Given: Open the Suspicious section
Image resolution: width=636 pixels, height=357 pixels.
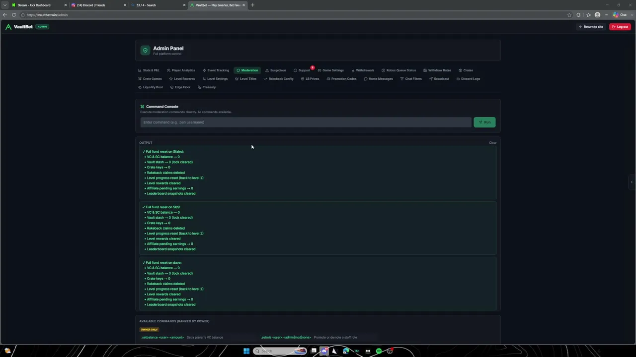Looking at the screenshot, I should [x=276, y=70].
